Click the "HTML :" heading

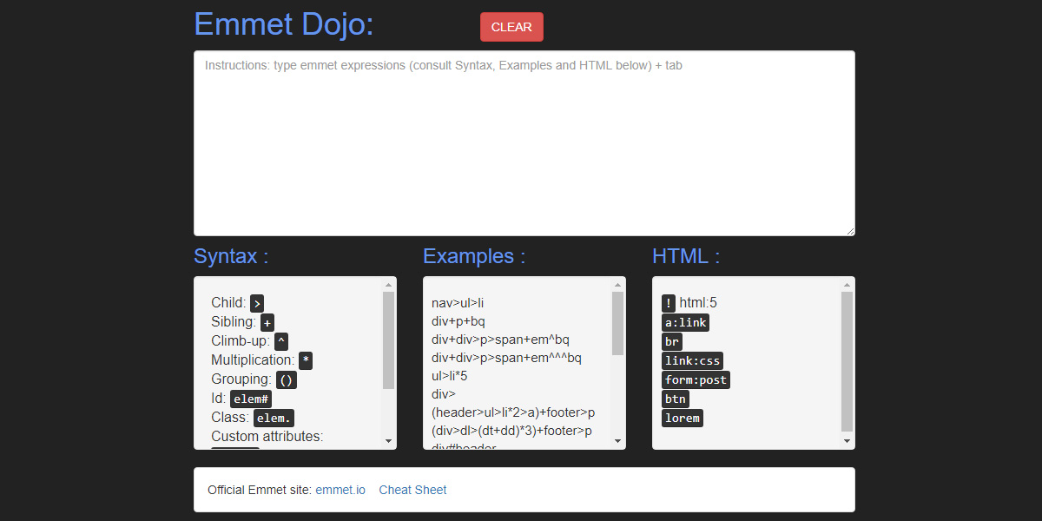point(686,256)
